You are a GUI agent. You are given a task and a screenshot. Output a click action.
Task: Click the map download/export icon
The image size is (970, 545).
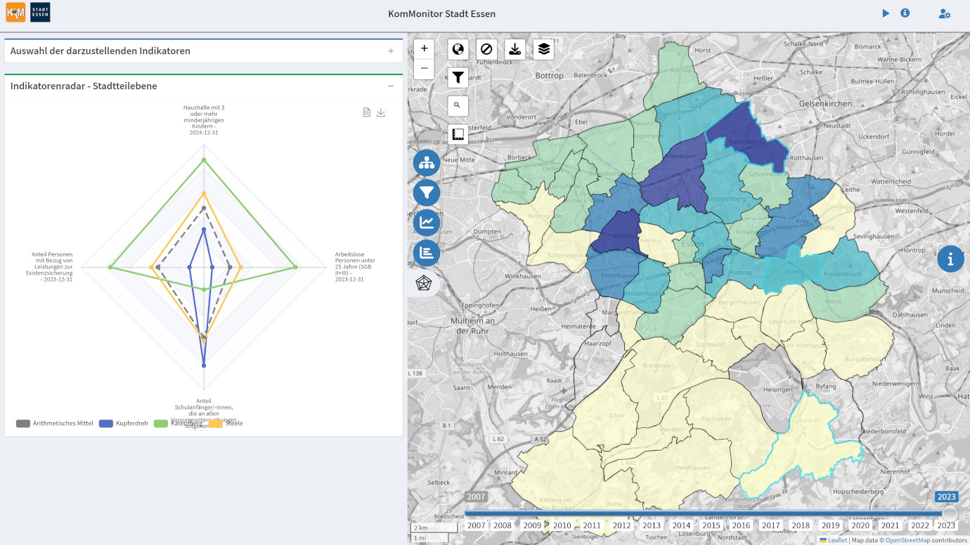click(x=515, y=49)
